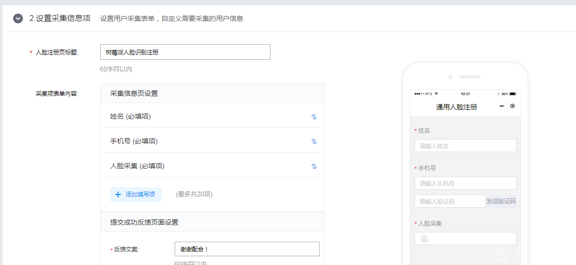Click the 12:21 time in phone status bar
The image size is (576, 265).
(x=465, y=94)
